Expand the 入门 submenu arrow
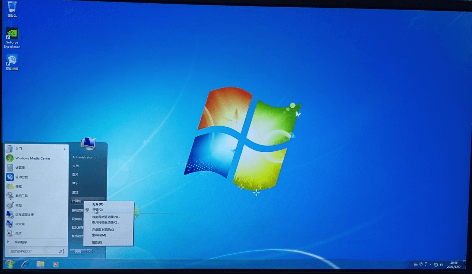 [65, 149]
